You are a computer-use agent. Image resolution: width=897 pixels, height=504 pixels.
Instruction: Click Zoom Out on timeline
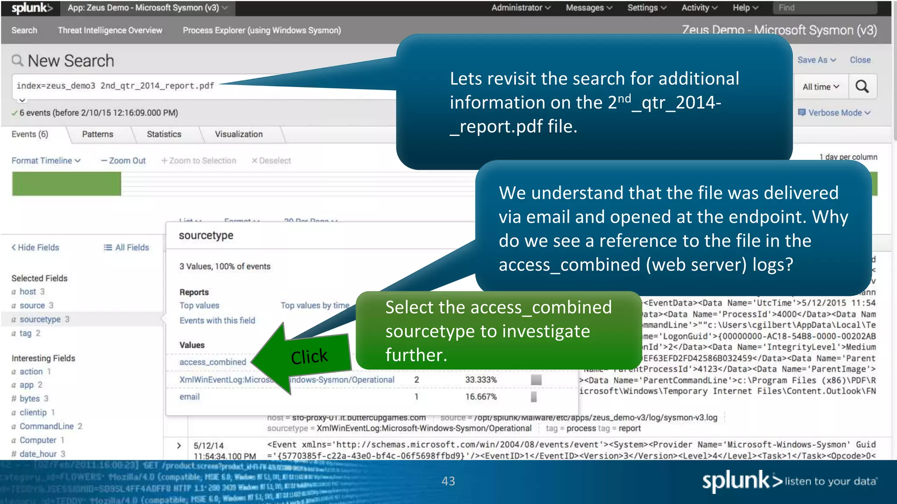pos(124,161)
